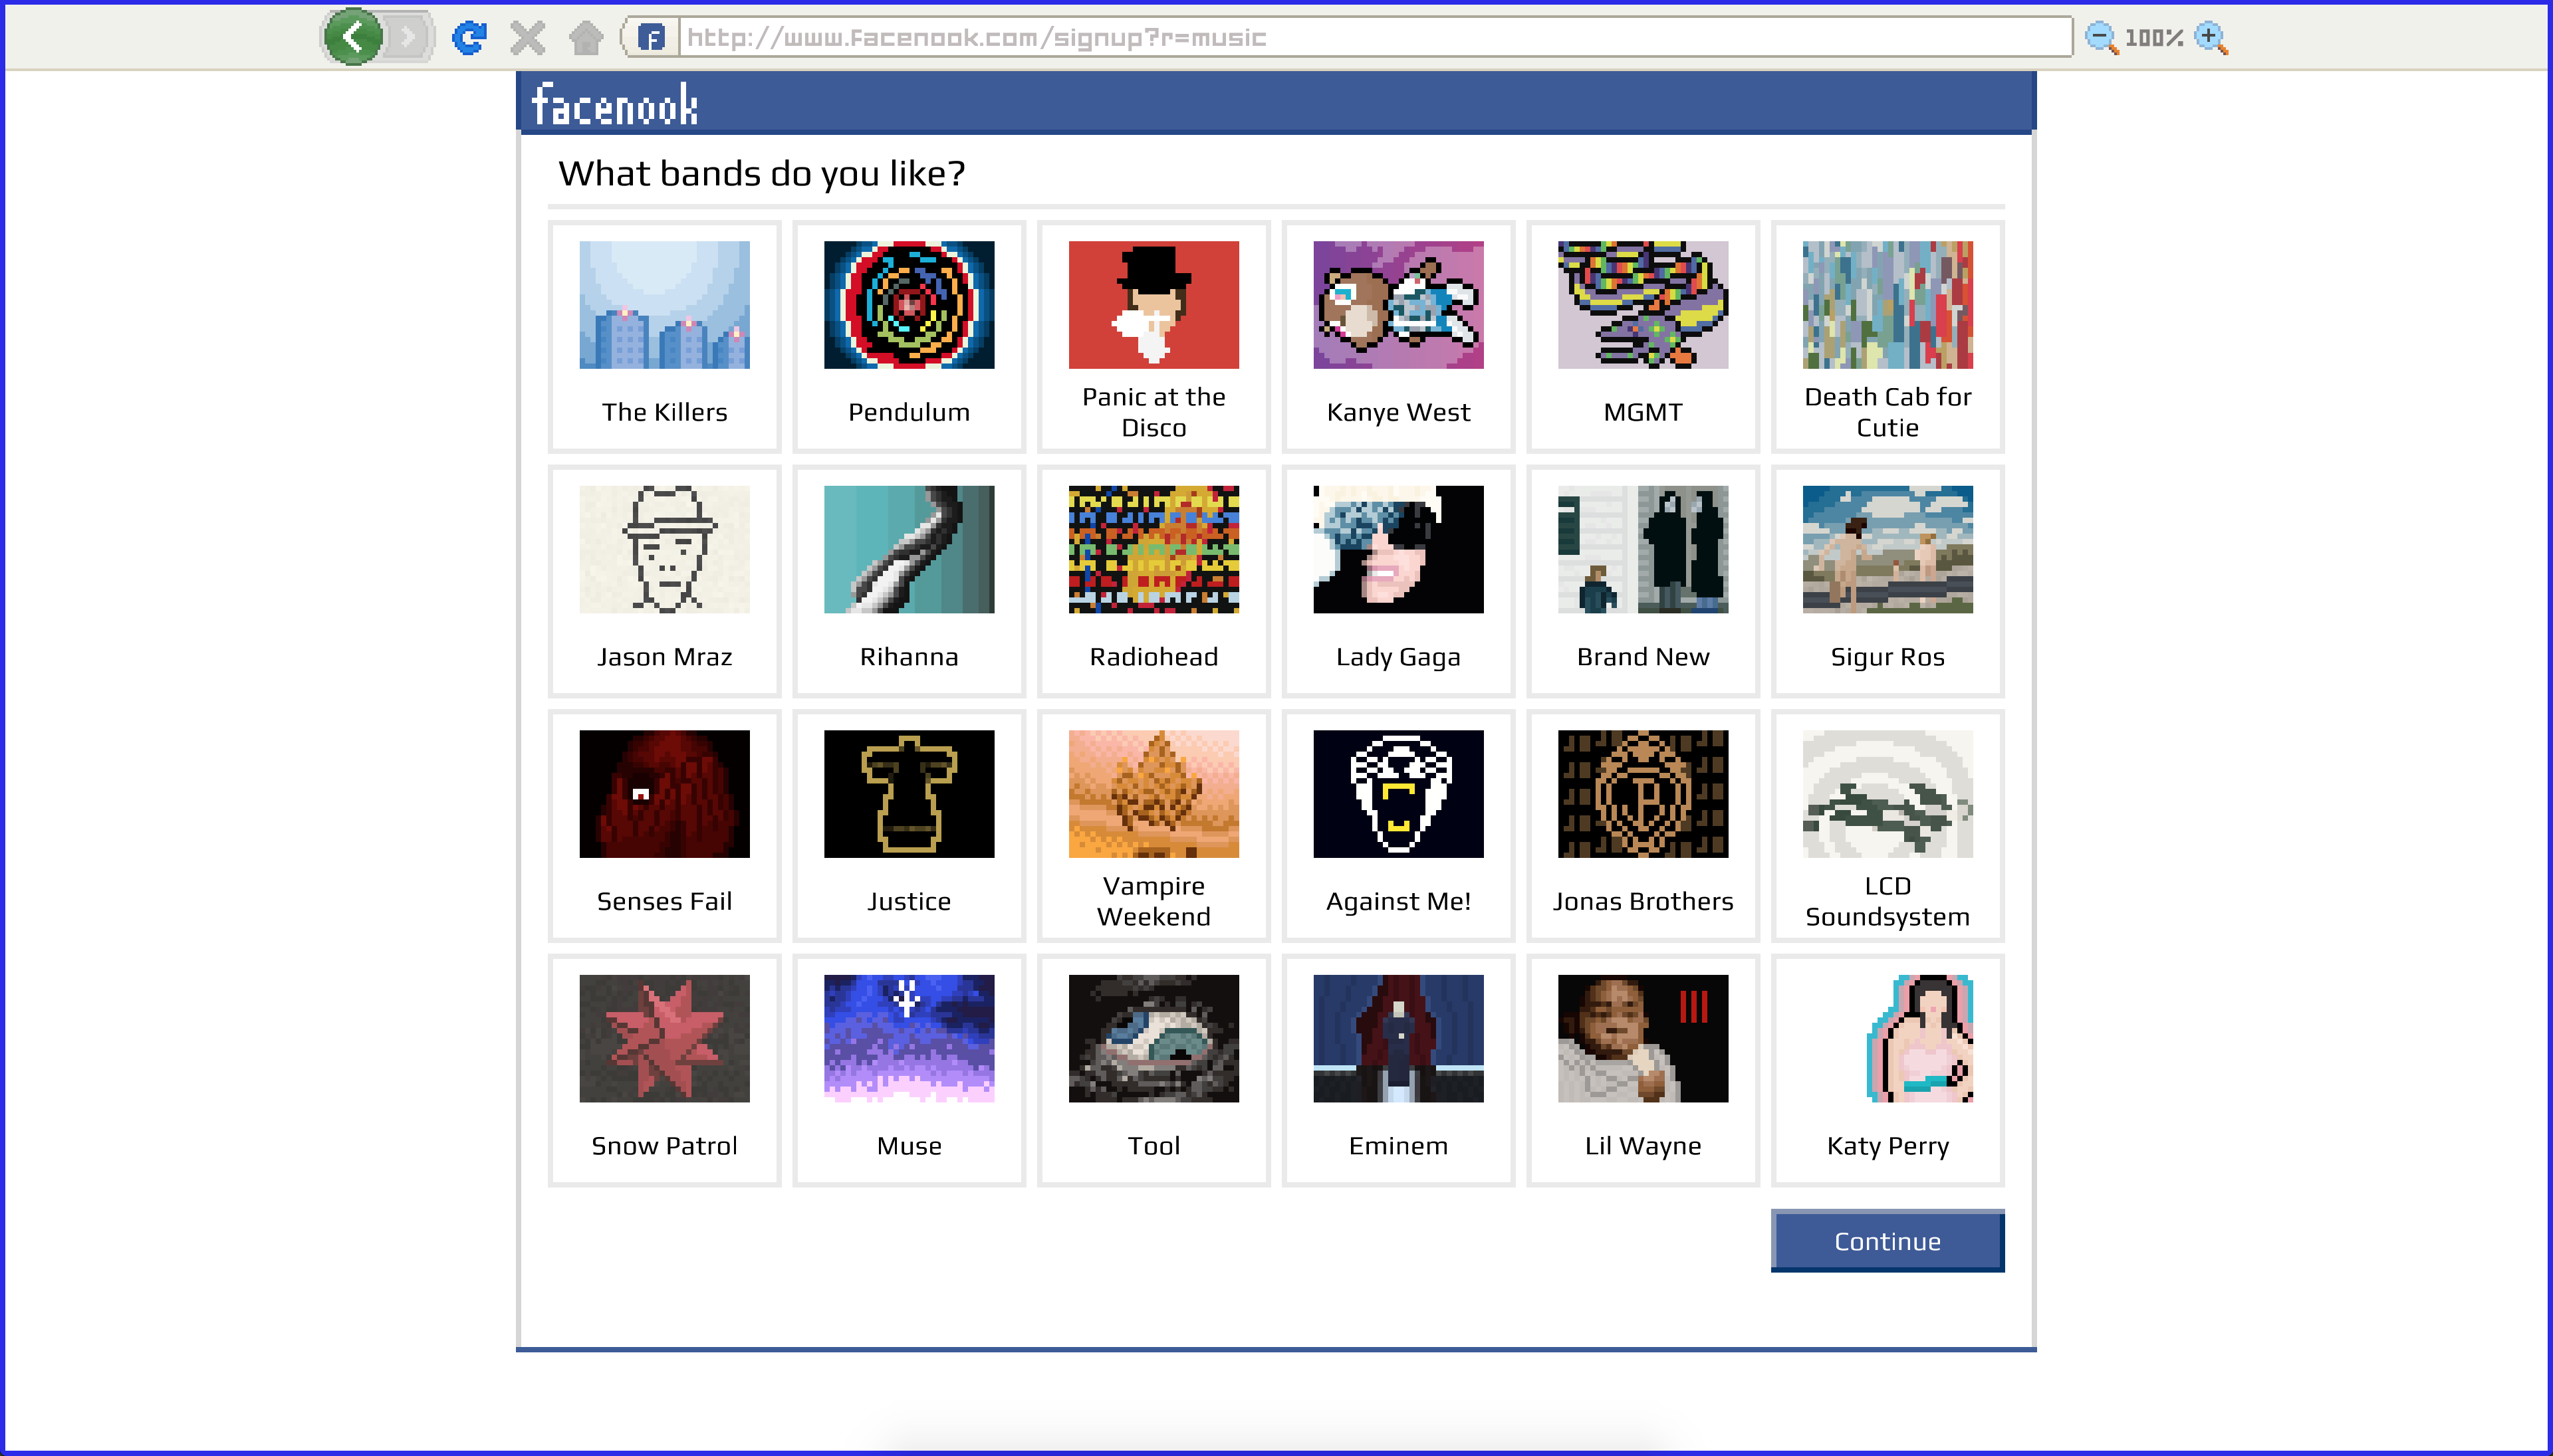2553x1456 pixels.
Task: Click the "Sigur Ros" label text
Action: (1887, 658)
